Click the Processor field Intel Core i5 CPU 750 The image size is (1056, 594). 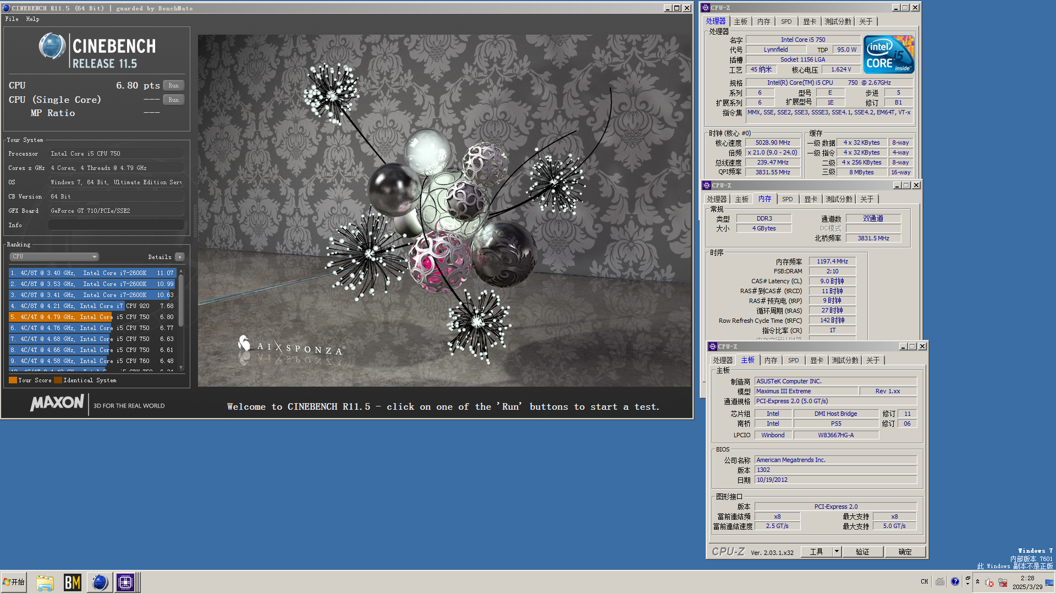point(116,153)
